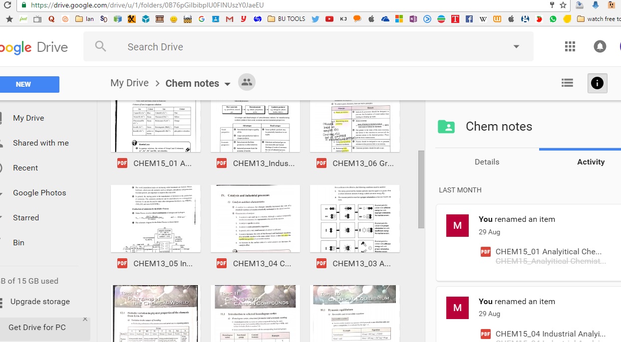Switch to the Details tab
621x342 pixels.
487,162
